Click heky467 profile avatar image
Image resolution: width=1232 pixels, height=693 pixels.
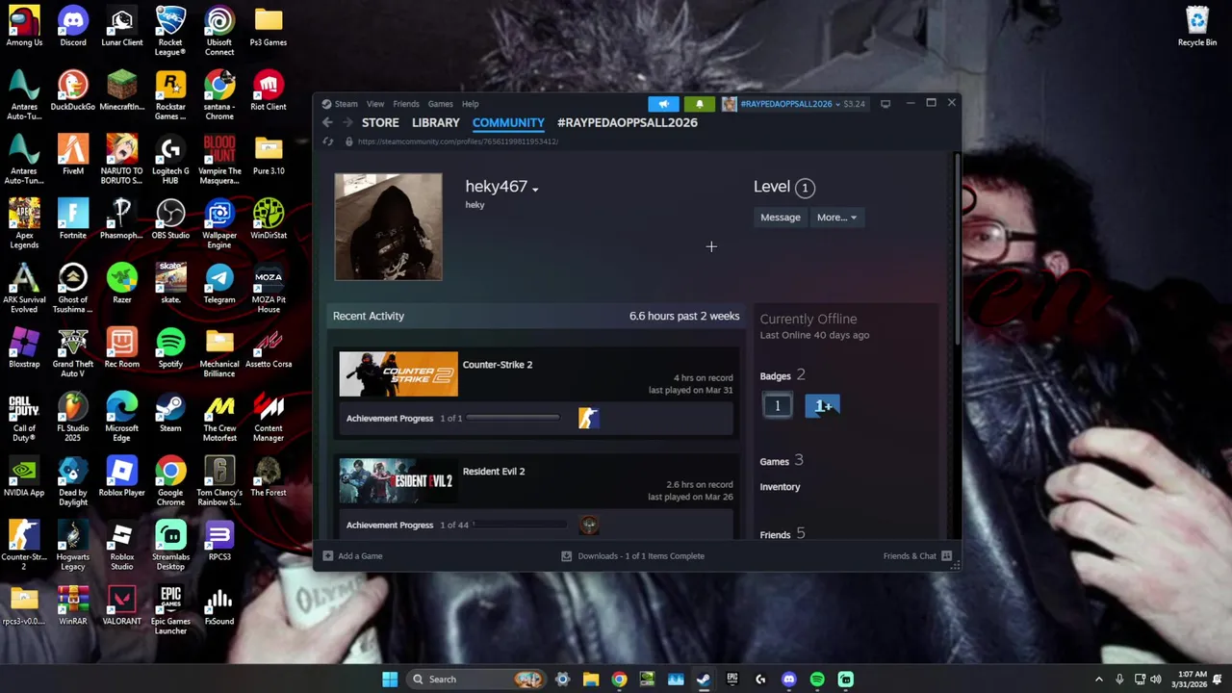click(389, 227)
